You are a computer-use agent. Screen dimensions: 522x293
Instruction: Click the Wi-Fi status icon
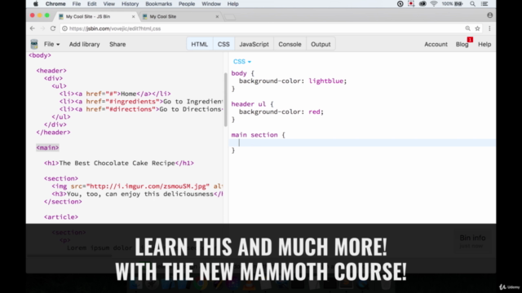(x=433, y=4)
